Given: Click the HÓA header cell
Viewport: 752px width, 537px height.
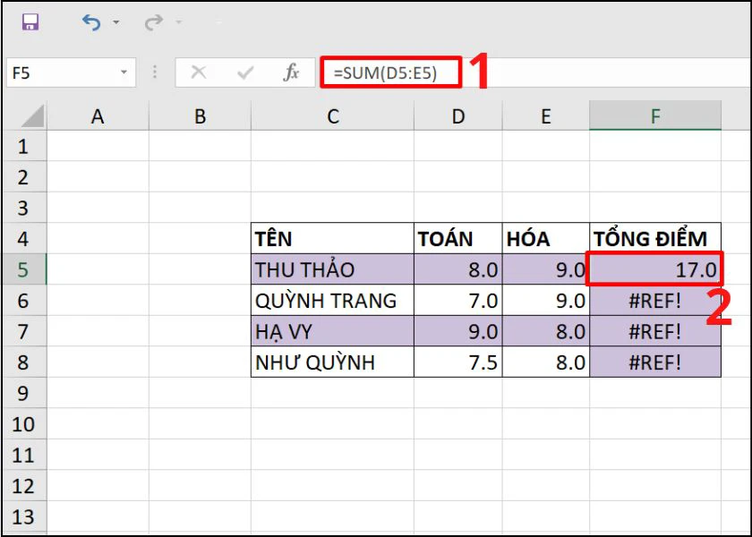Looking at the screenshot, I should (x=546, y=238).
